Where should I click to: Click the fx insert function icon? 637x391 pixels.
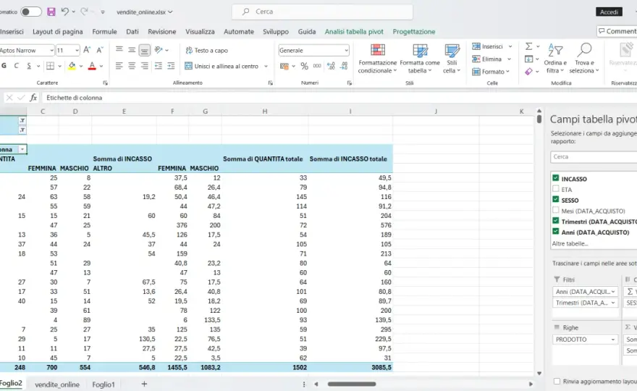point(33,98)
